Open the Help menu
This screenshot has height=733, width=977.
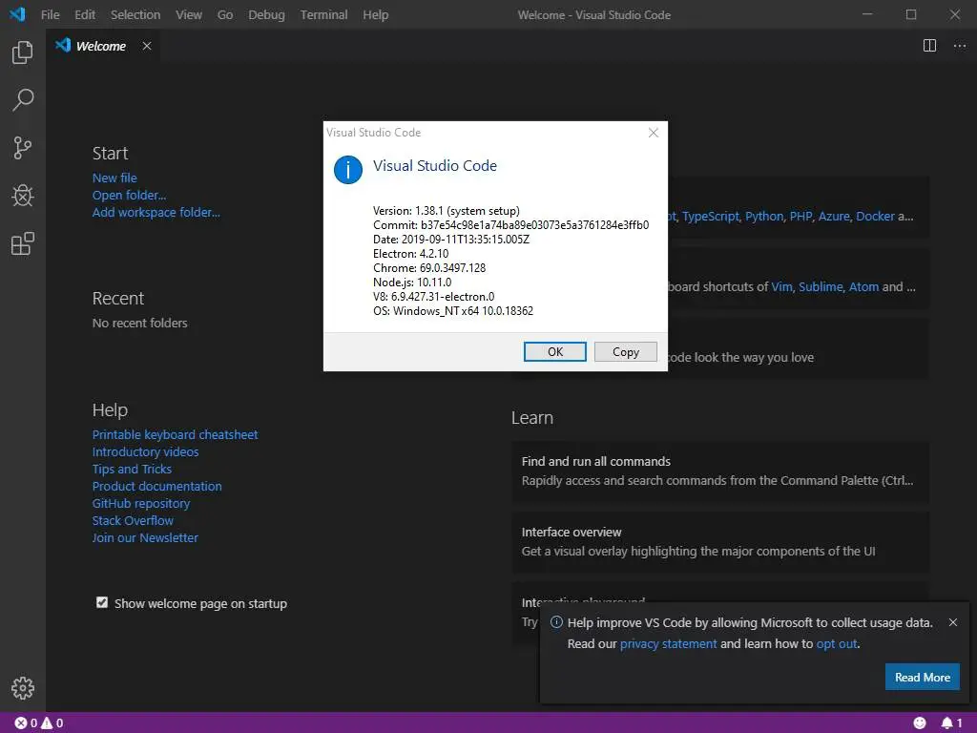tap(375, 14)
